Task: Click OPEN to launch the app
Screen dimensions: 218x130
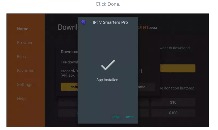Action: point(130,117)
